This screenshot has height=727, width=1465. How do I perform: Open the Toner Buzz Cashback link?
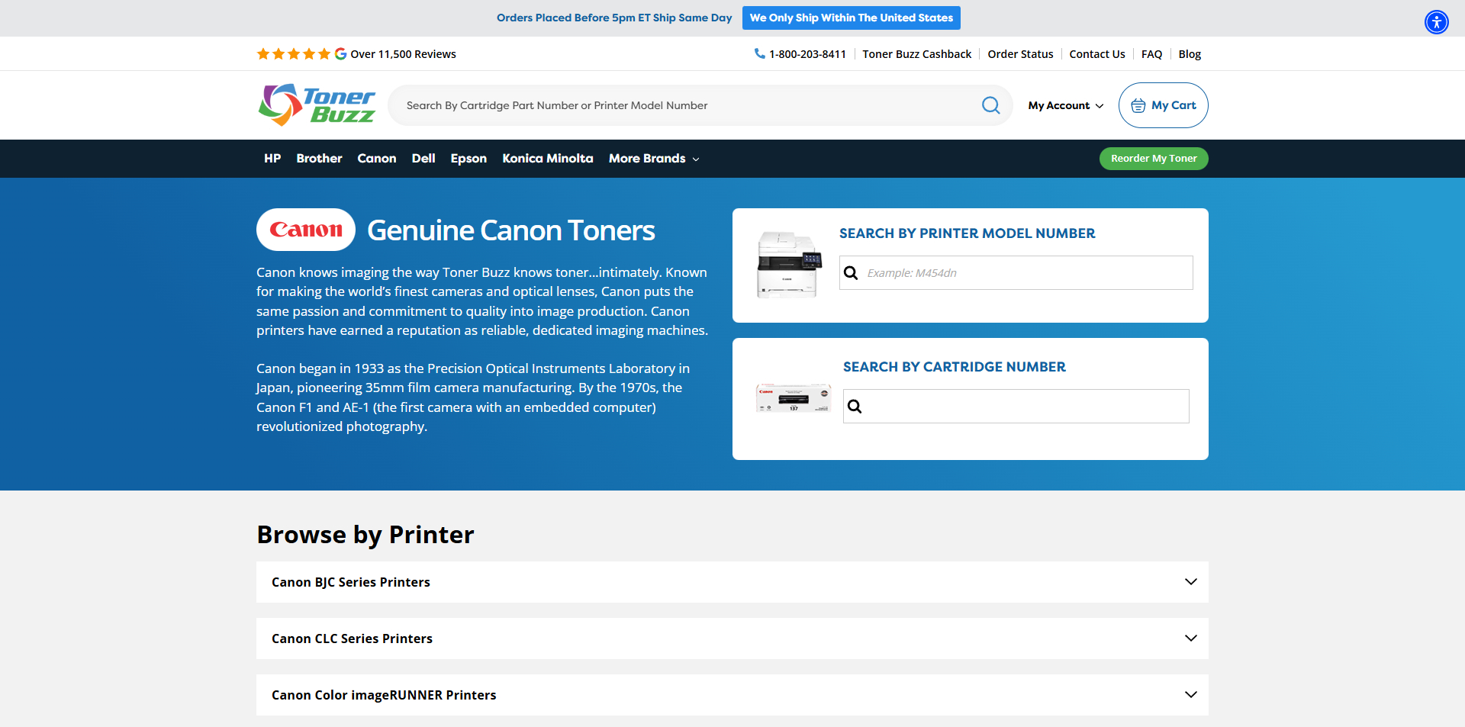916,53
